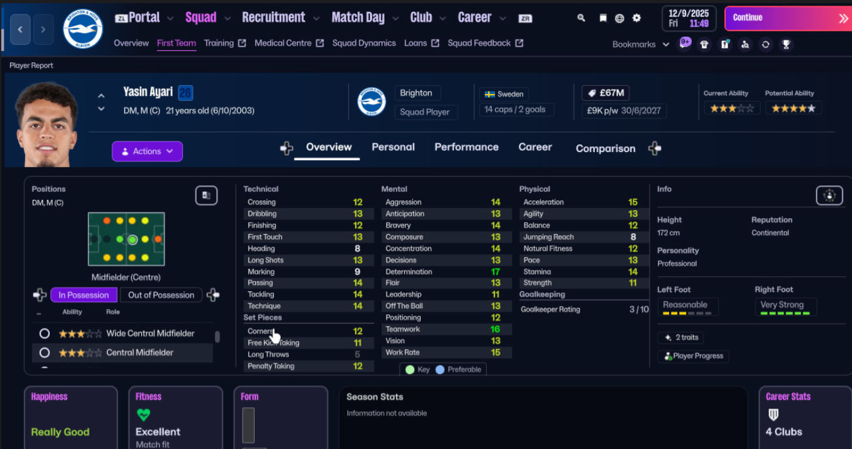Open the messages icon with 9+ badge
Image resolution: width=852 pixels, height=449 pixels.
685,44
